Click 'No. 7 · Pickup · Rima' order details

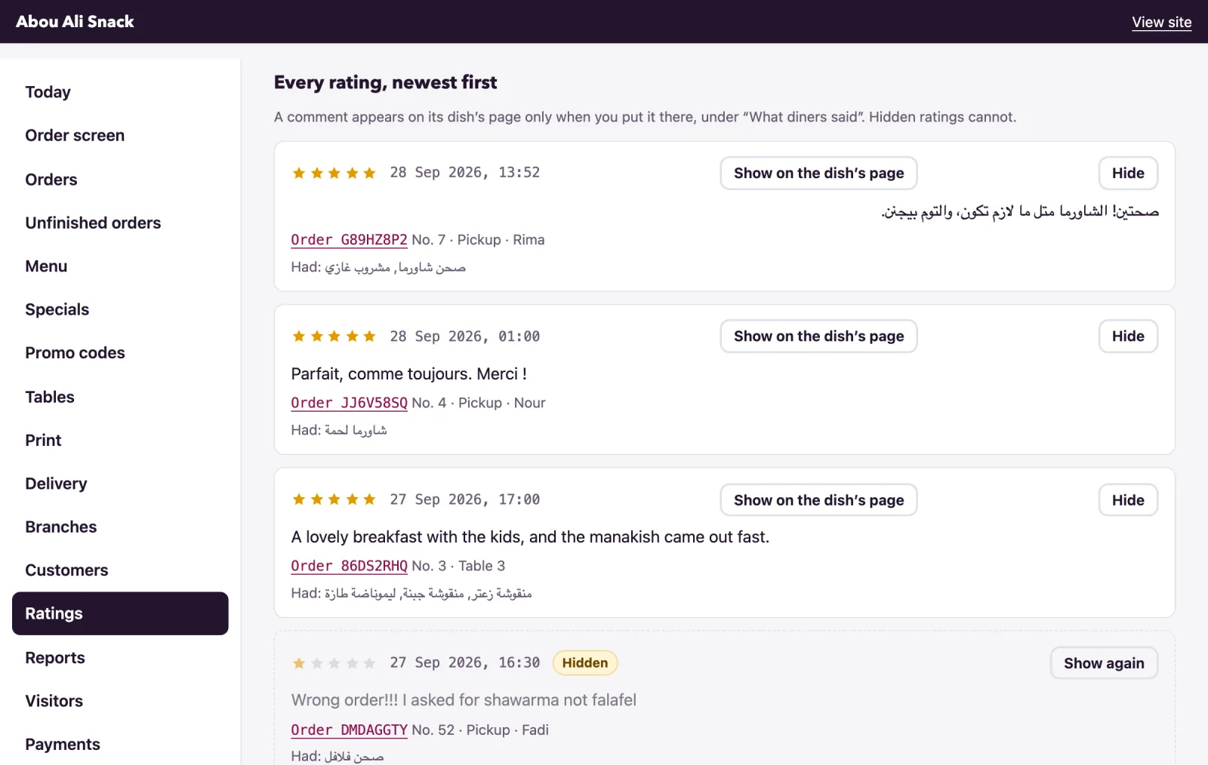click(x=478, y=240)
